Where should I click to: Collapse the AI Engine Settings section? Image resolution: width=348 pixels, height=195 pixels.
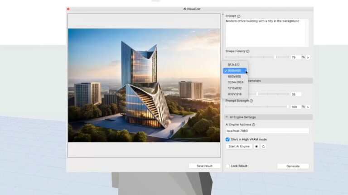(227, 117)
